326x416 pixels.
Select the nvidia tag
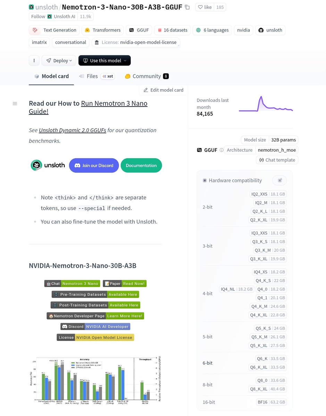[x=243, y=30]
